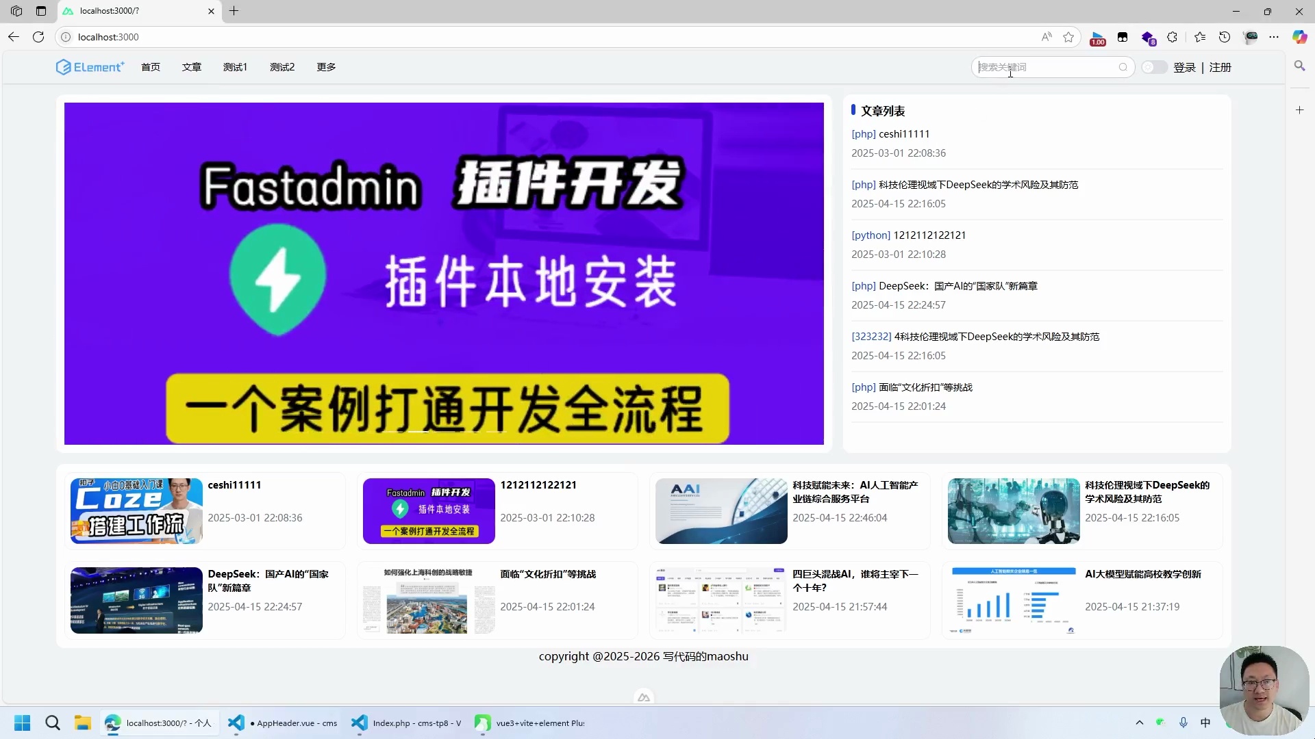Reload the page with the refresh icon
This screenshot has height=739, width=1315.
(38, 37)
